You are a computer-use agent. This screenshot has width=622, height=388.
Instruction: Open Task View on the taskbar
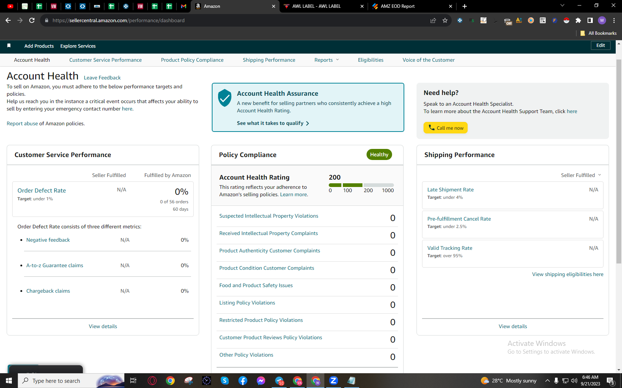coord(133,381)
